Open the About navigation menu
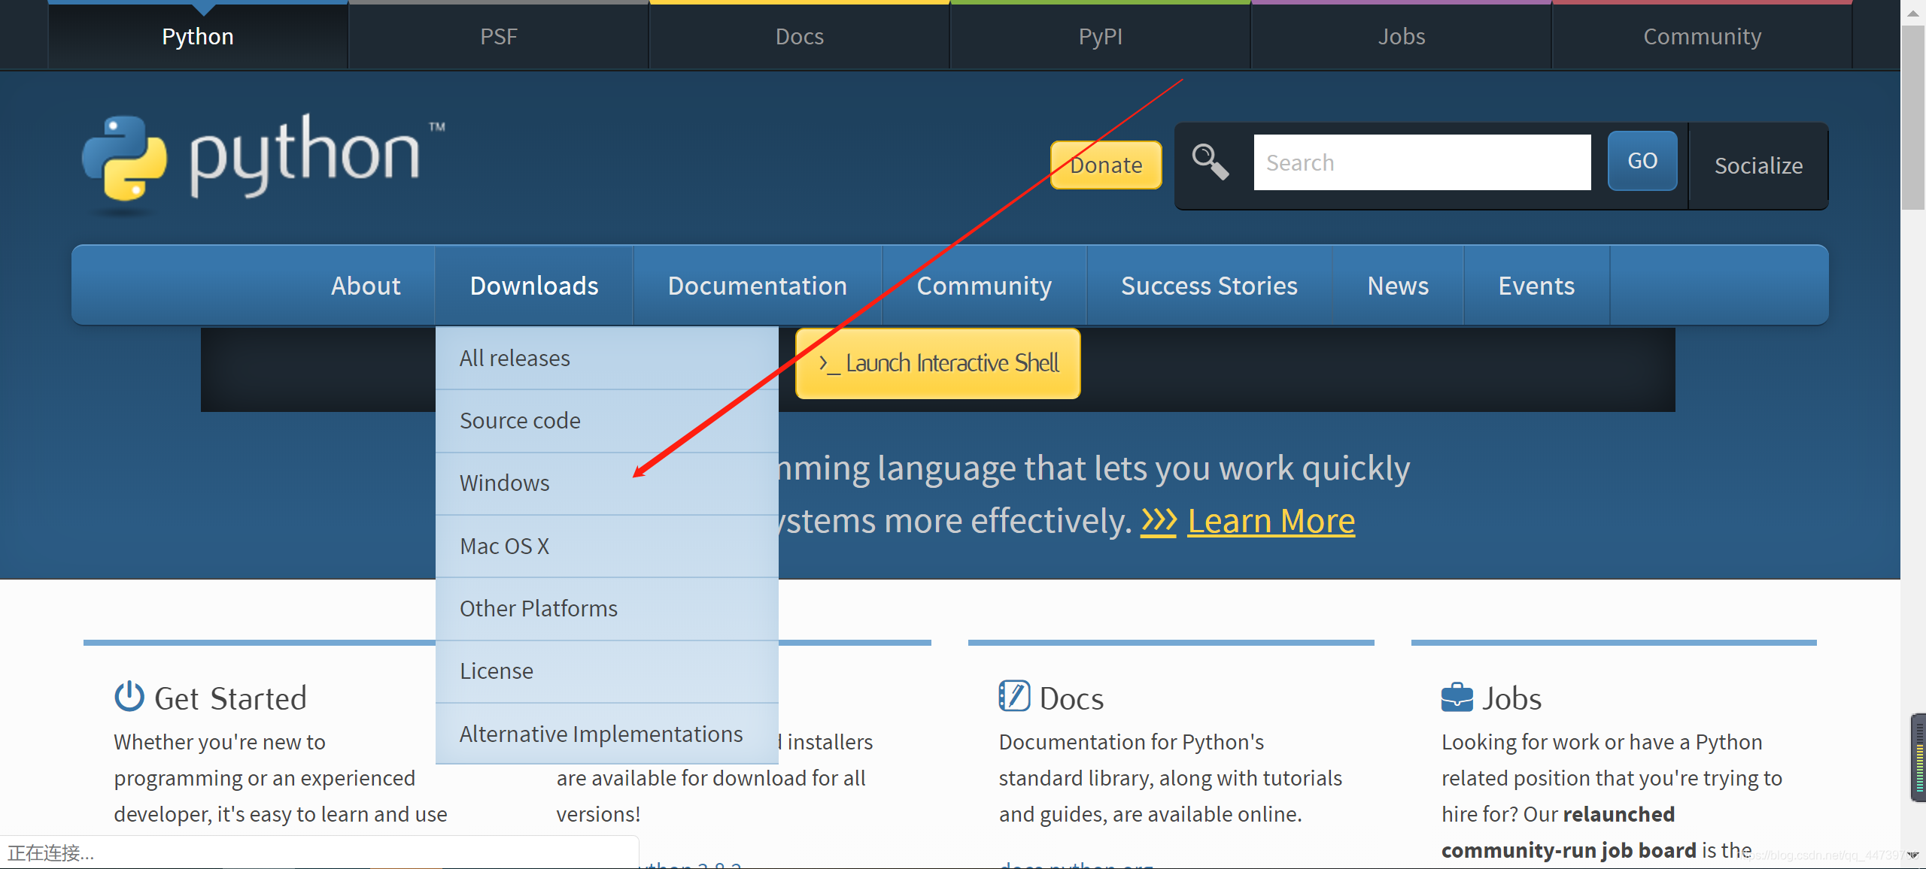Viewport: 1926px width, 869px height. coord(366,286)
